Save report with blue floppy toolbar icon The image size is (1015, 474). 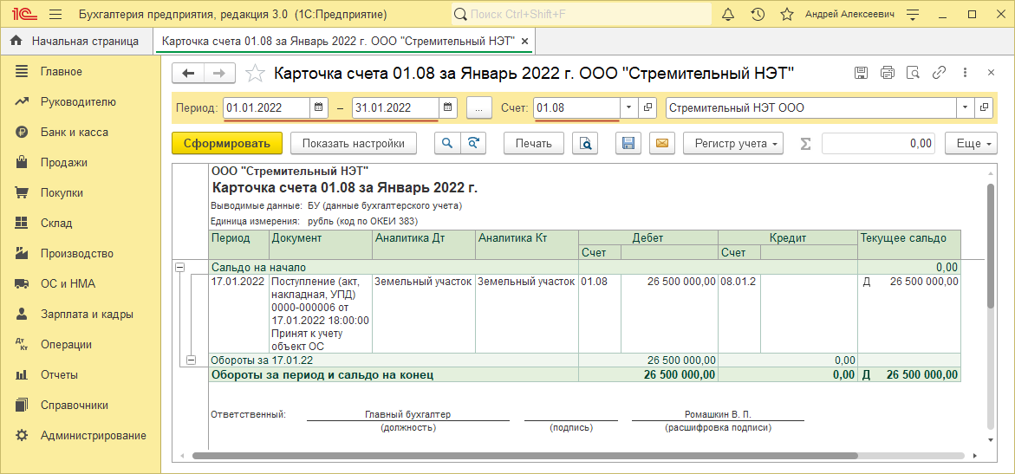click(628, 143)
